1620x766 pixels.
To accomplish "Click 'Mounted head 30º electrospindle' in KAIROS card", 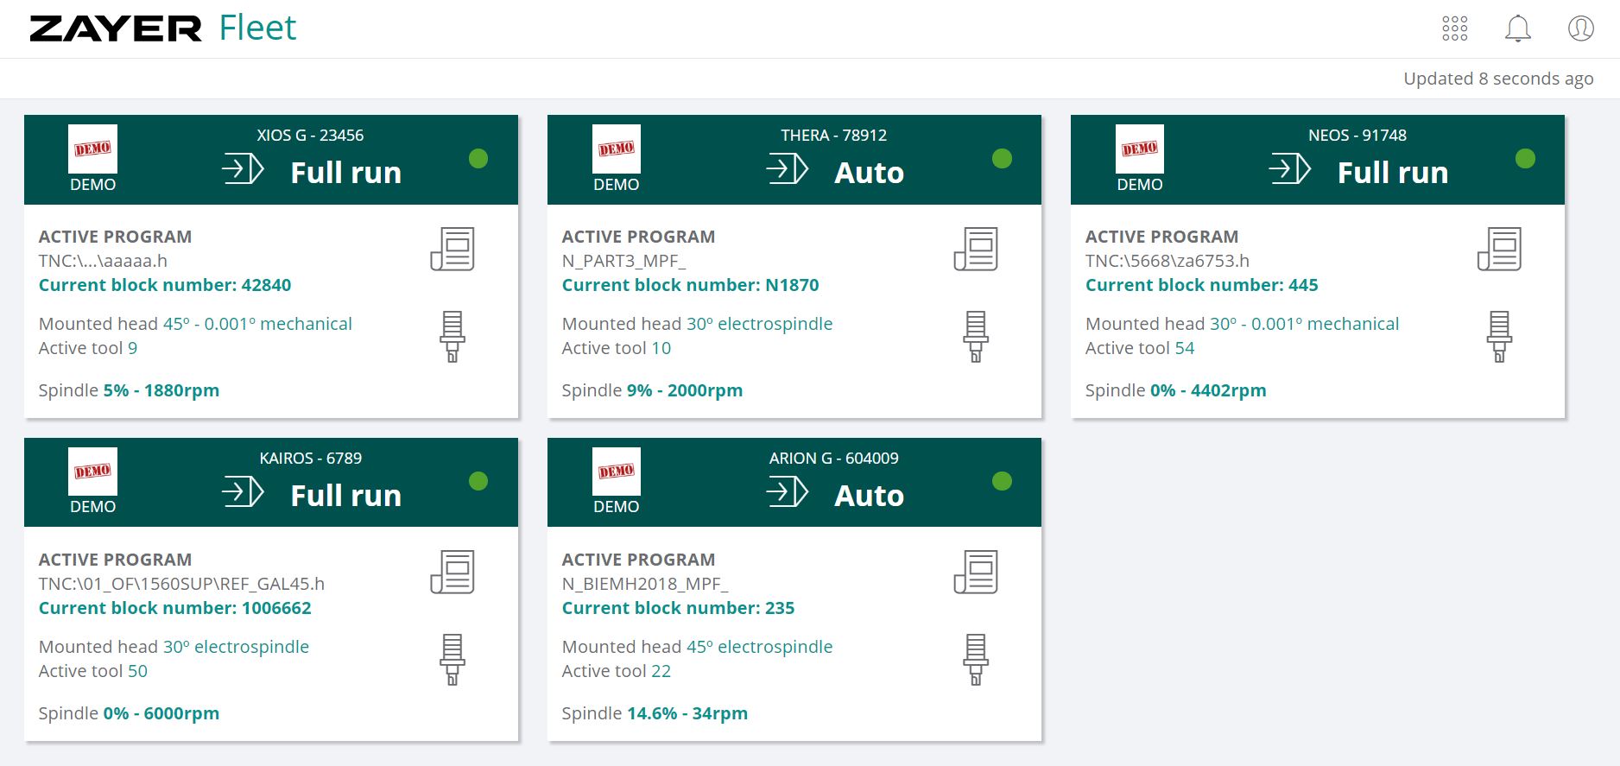I will pos(174,647).
